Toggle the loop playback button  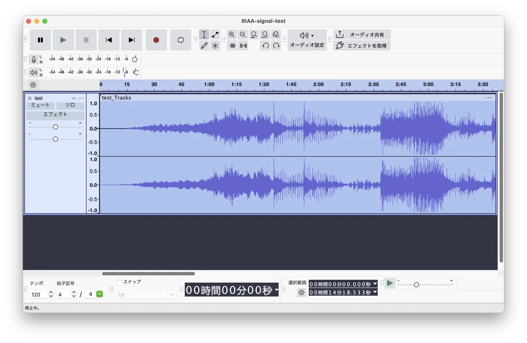(x=180, y=40)
